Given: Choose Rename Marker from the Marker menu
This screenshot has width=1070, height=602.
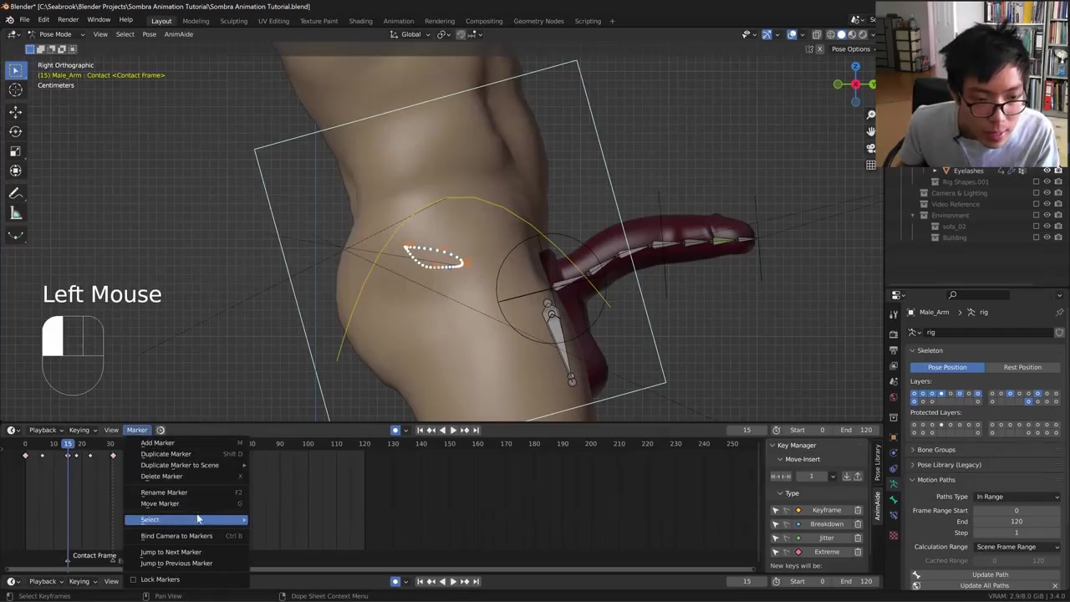Looking at the screenshot, I should 164,492.
